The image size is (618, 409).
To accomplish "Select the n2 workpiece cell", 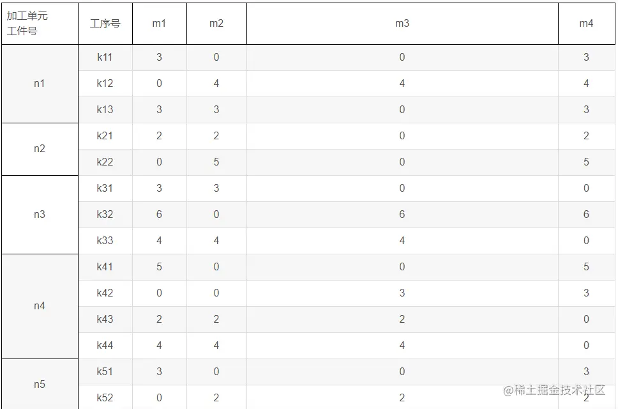I will pyautogui.click(x=40, y=149).
